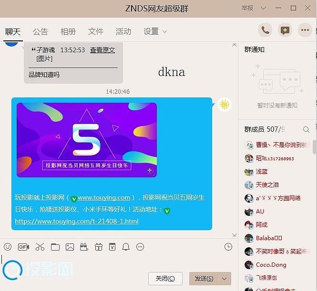Open avatar of member 阿成
The height and width of the screenshot is (291, 317).
coord(249,225)
